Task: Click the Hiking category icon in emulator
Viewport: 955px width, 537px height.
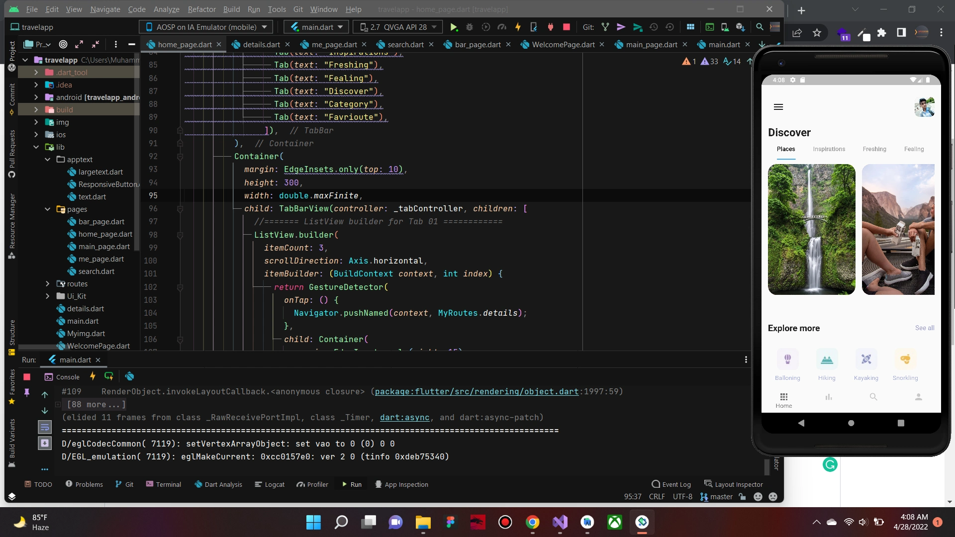Action: click(x=827, y=359)
